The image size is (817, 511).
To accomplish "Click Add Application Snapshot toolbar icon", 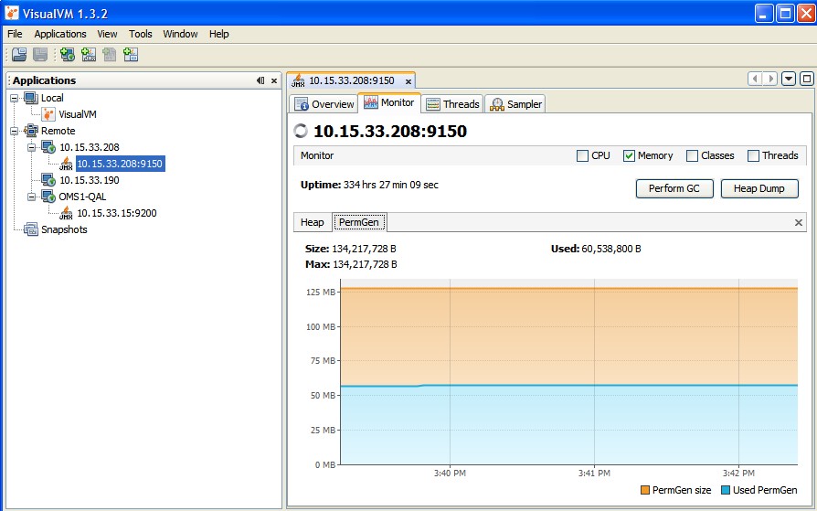I will (131, 54).
